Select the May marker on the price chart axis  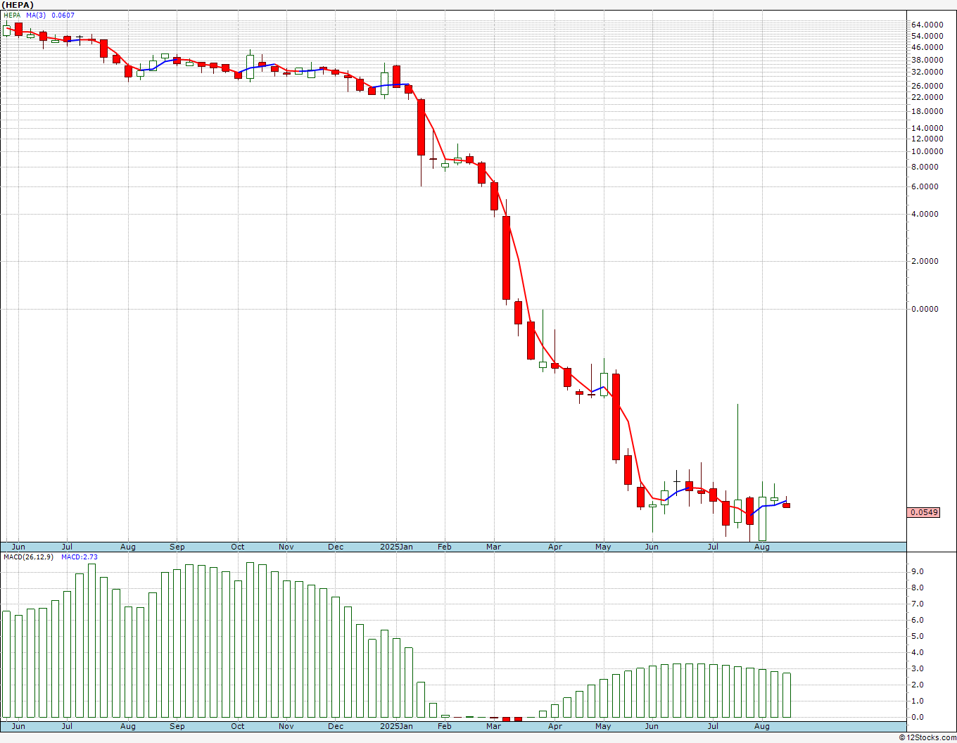coord(603,547)
